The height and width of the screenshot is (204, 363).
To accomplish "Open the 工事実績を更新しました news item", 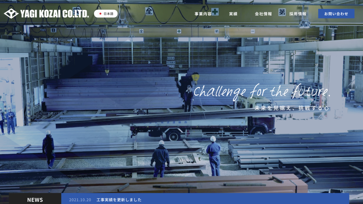I will tap(119, 200).
